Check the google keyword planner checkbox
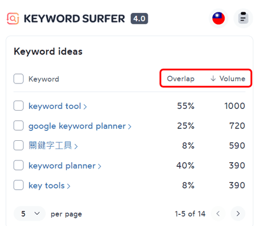 tap(18, 125)
